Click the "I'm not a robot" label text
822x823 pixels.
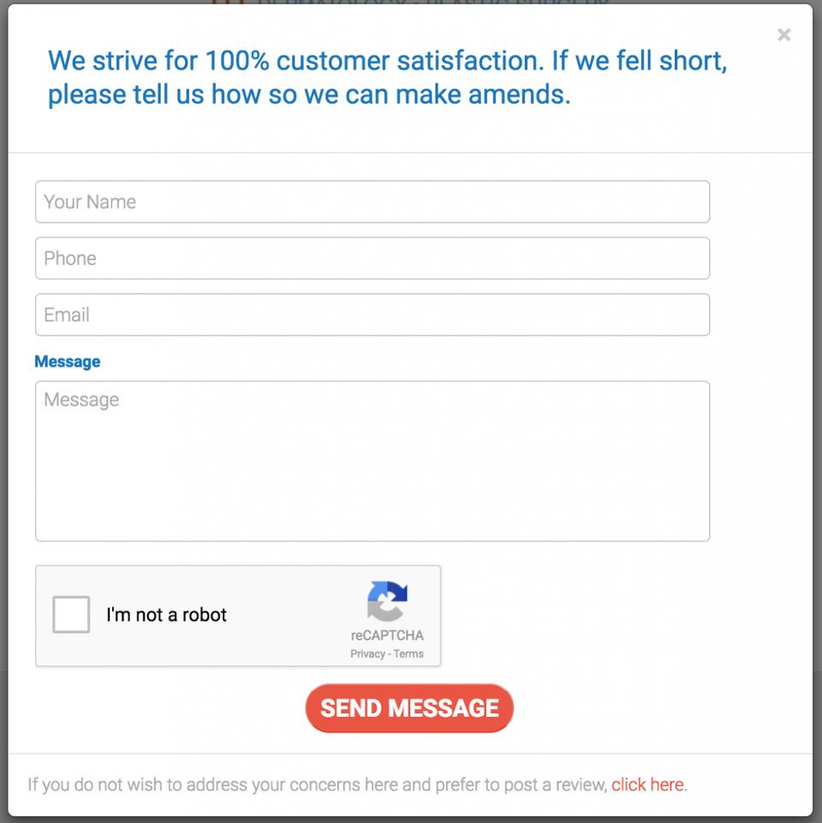click(166, 615)
